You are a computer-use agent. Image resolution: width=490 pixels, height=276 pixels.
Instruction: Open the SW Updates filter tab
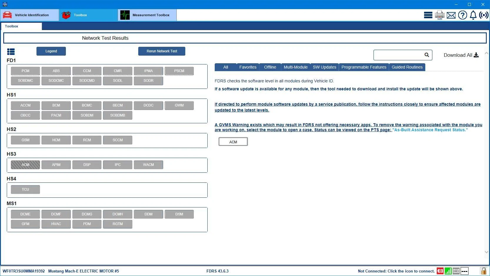(324, 67)
